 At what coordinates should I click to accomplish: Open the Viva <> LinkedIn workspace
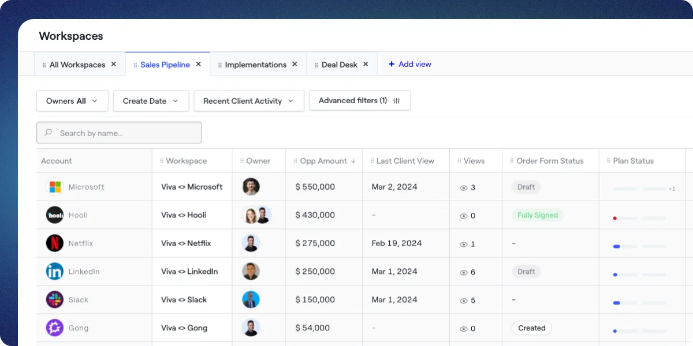(189, 272)
